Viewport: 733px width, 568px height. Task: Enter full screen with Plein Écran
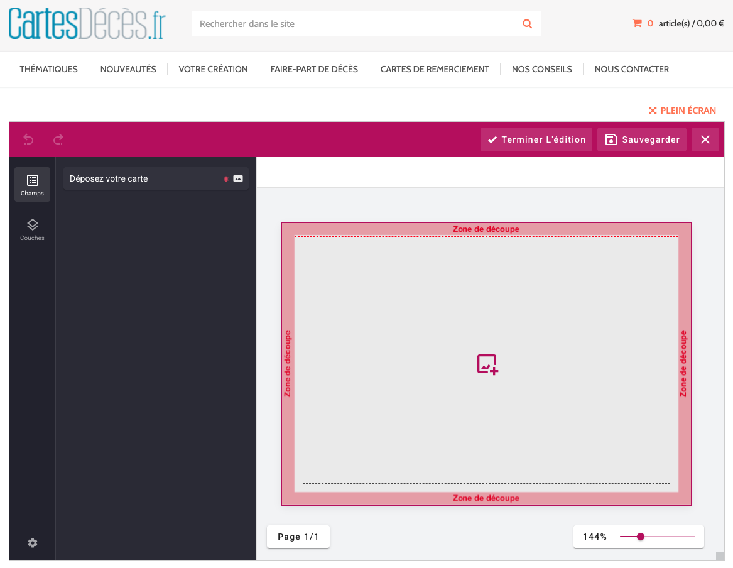[x=682, y=111]
